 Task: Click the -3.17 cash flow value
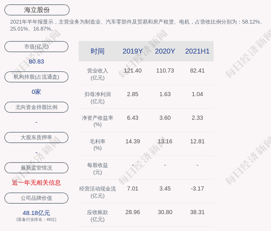[197, 188]
